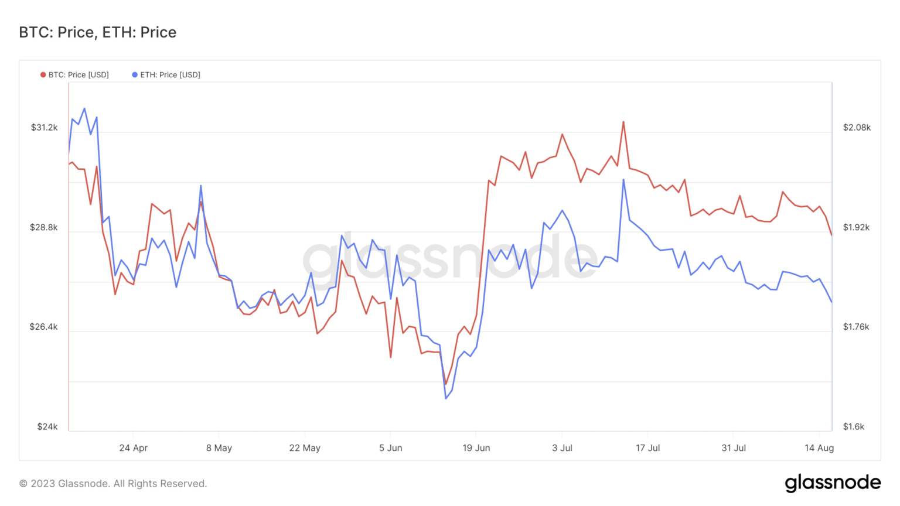Click the blue ETH legend dot

[x=135, y=75]
